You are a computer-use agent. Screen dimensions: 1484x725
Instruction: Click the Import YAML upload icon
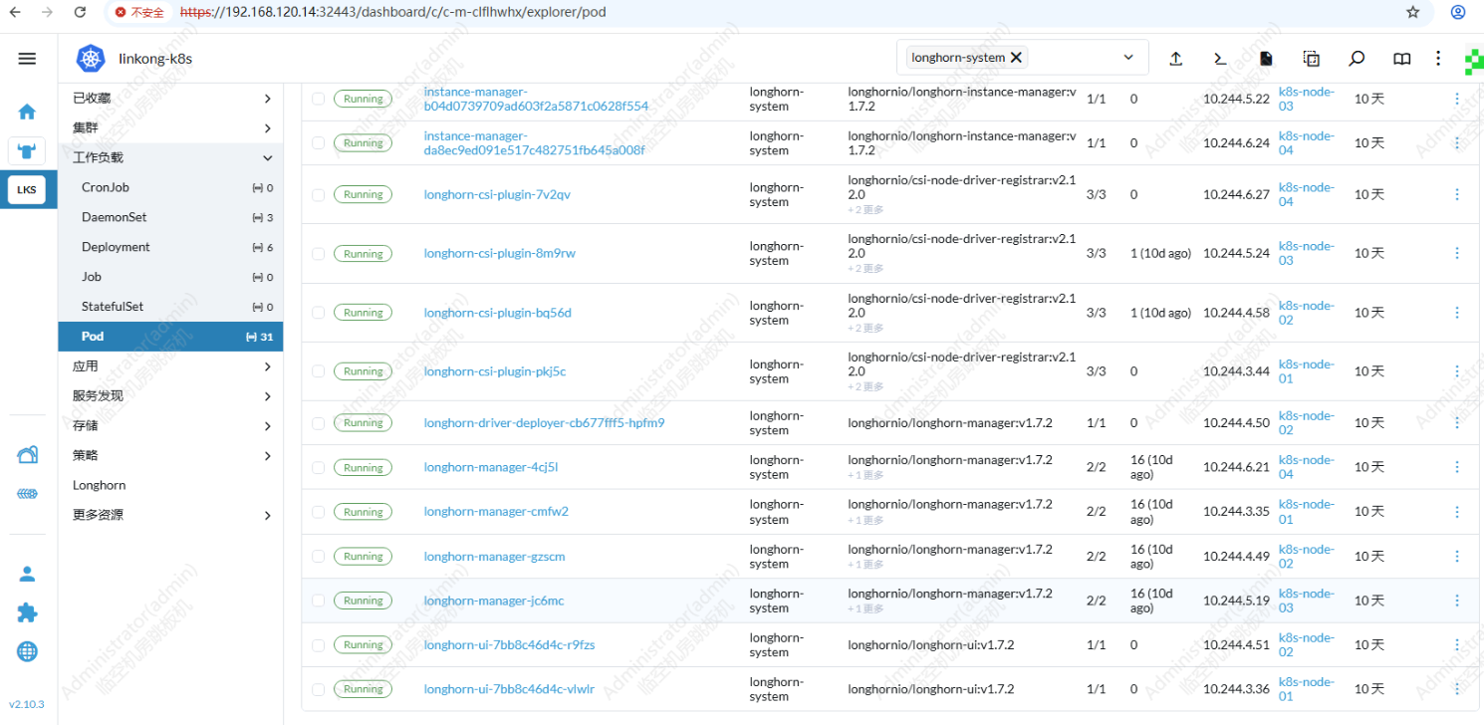[1175, 59]
